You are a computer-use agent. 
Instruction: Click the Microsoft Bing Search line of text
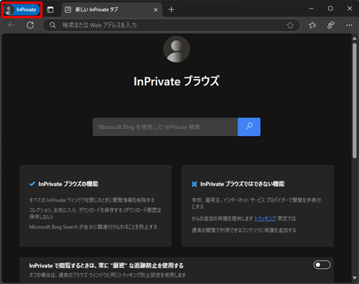click(x=93, y=227)
